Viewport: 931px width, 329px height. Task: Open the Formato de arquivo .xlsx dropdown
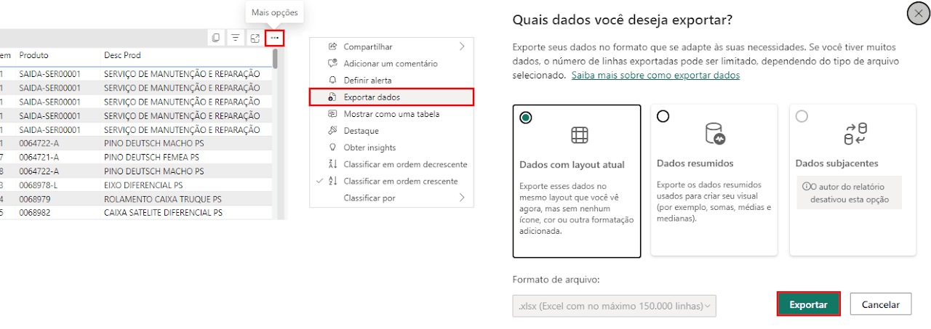point(614,306)
